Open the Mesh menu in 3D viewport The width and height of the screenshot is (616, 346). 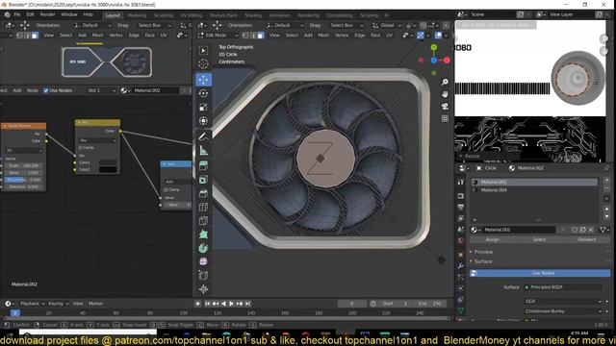click(x=323, y=36)
